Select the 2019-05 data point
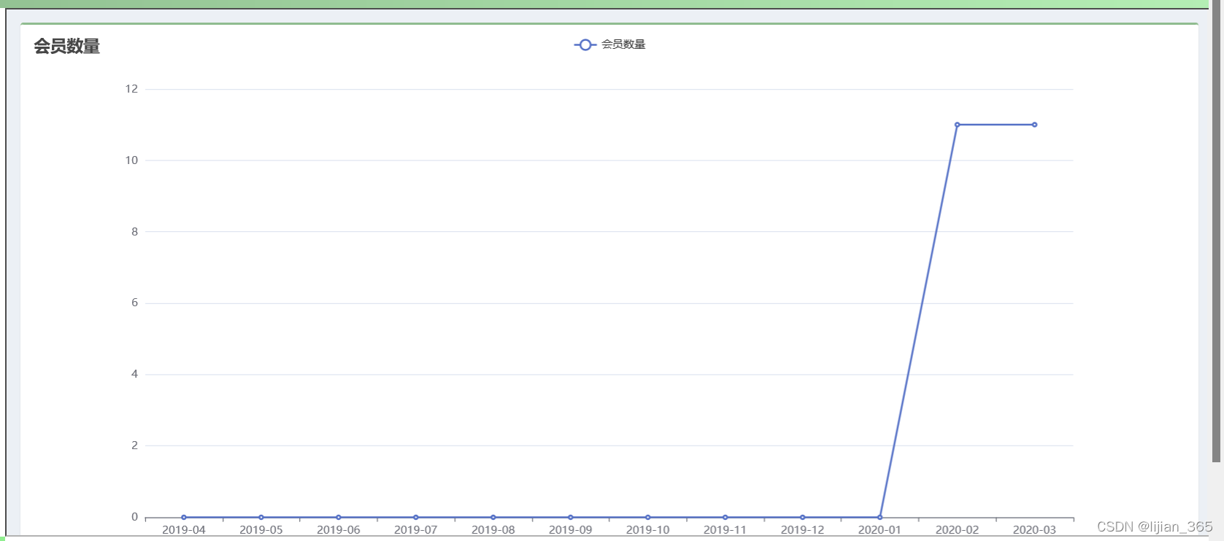 coord(261,517)
